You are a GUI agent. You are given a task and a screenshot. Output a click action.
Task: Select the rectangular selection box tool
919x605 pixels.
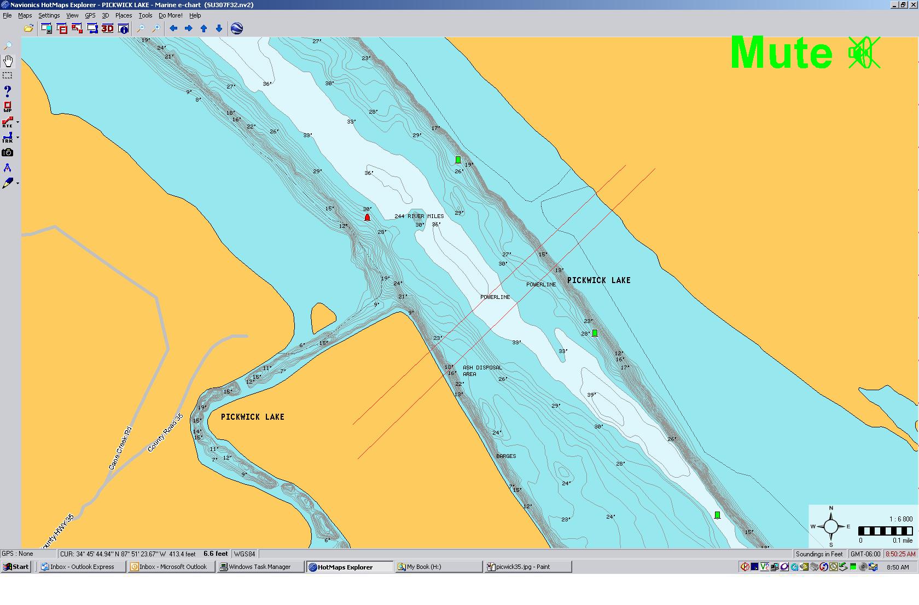(8, 75)
